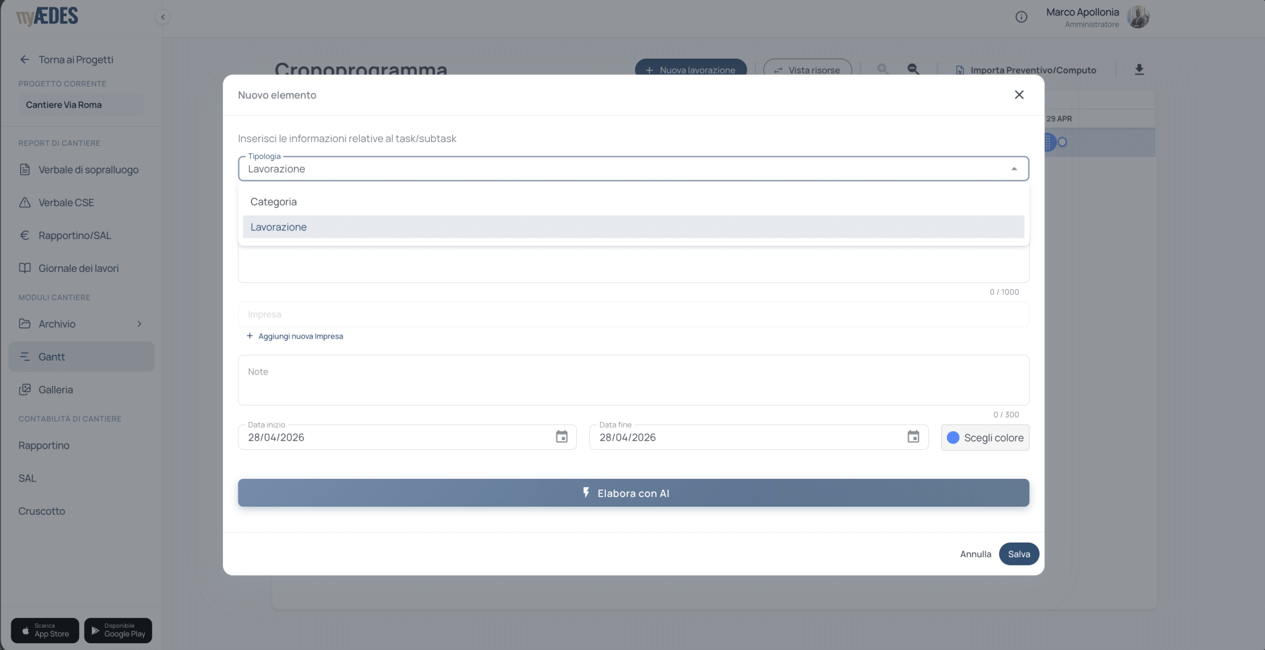The image size is (1265, 650).
Task: Open the Google Play download badge
Action: click(118, 630)
